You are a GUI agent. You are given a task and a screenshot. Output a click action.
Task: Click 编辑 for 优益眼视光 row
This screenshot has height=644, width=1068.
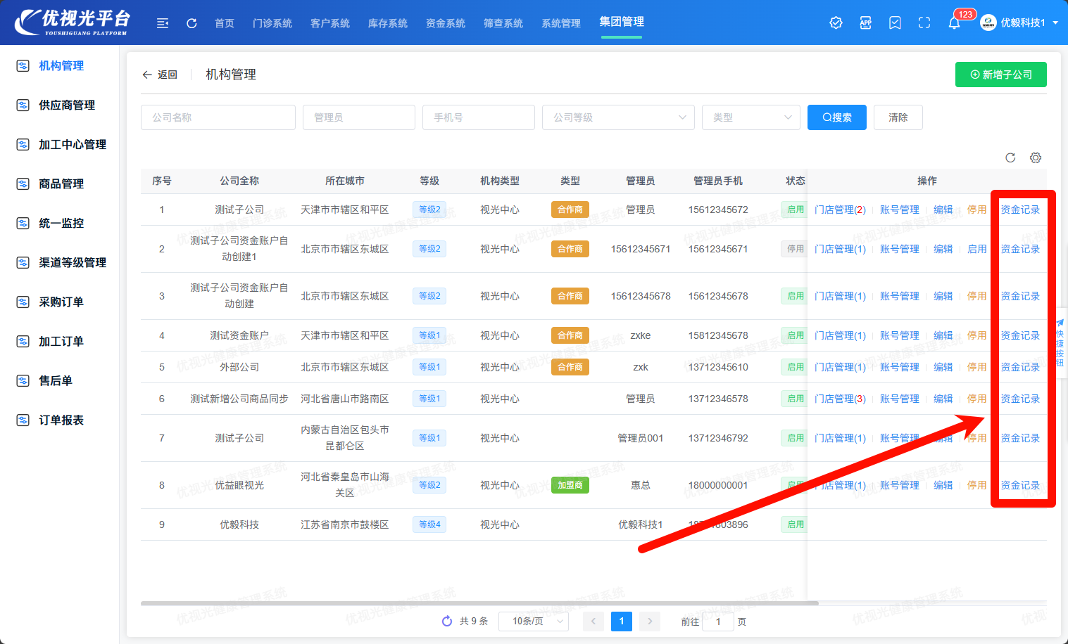point(943,485)
